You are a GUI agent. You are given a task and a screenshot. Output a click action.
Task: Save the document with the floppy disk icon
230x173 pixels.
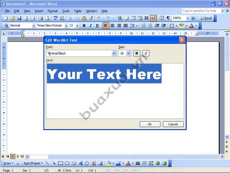pos(19,18)
